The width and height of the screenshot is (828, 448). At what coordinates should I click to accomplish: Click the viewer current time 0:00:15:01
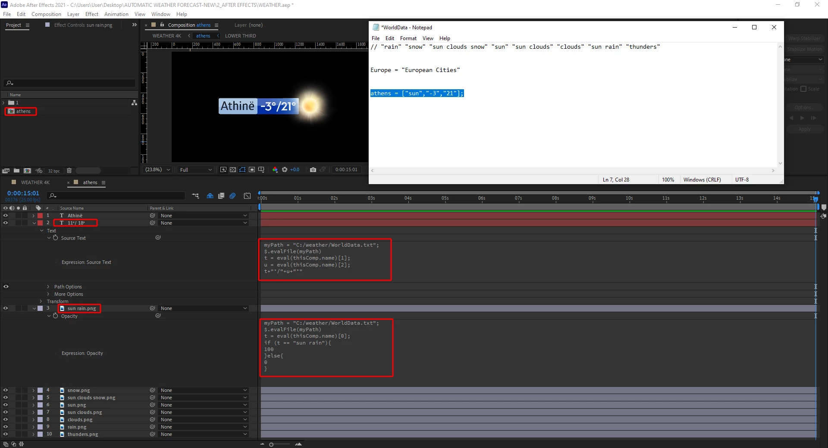[x=346, y=170]
